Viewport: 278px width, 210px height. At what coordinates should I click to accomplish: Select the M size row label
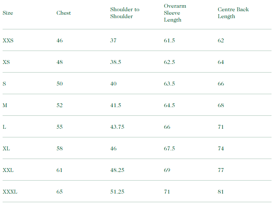coord(5,105)
